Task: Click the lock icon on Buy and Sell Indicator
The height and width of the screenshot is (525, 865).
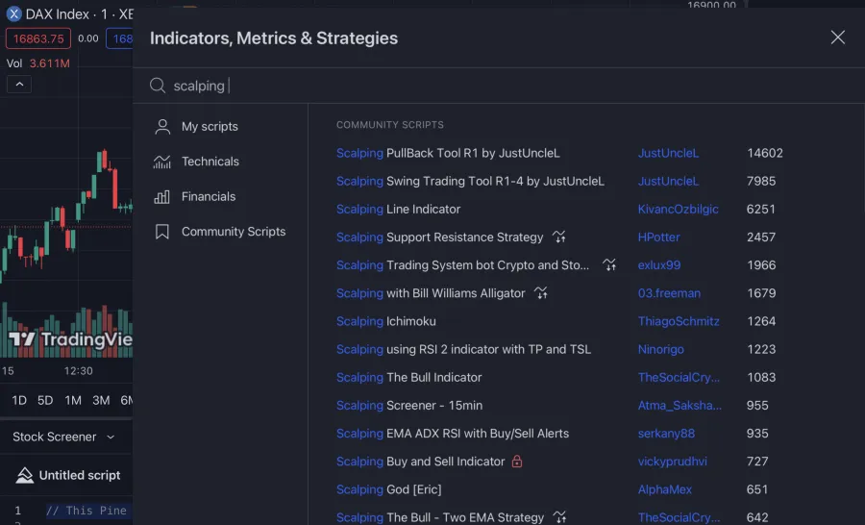Action: coord(517,462)
